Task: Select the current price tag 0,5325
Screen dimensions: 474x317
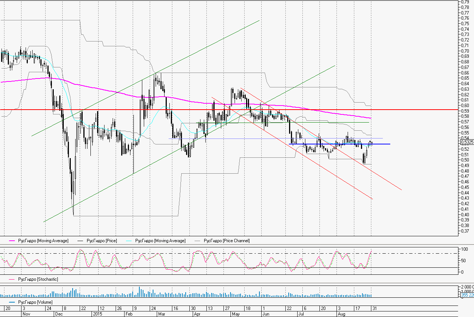Action: pos(467,142)
